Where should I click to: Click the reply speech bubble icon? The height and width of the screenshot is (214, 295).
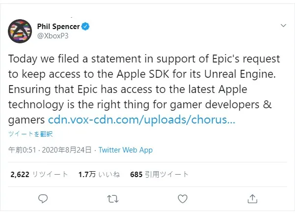(x=43, y=199)
